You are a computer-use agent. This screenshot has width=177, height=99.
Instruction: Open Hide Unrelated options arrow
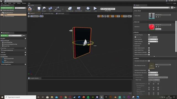(63, 9)
